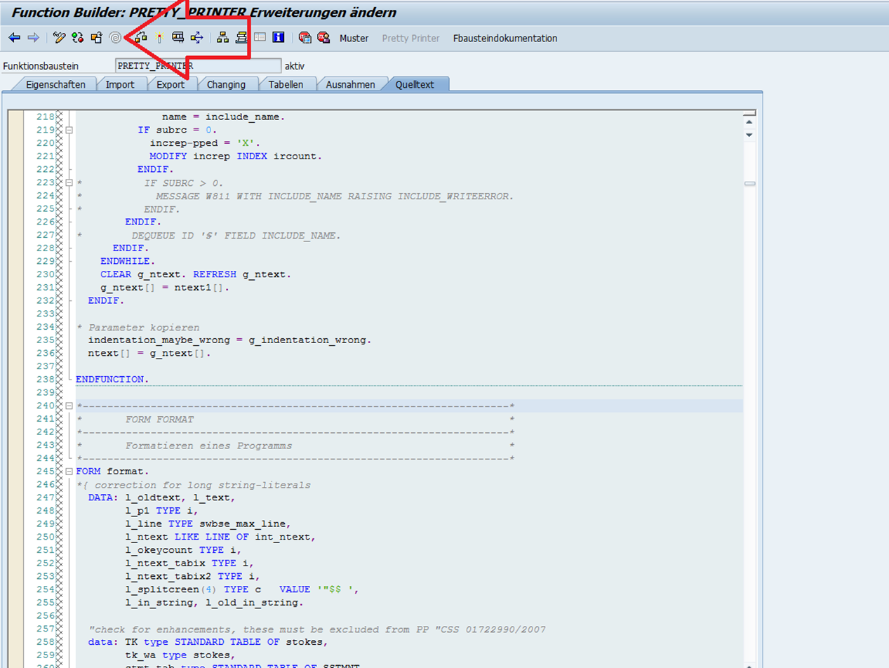Click the Activate matchstick icon
Viewport: 889px width, 668px height.
(x=159, y=38)
